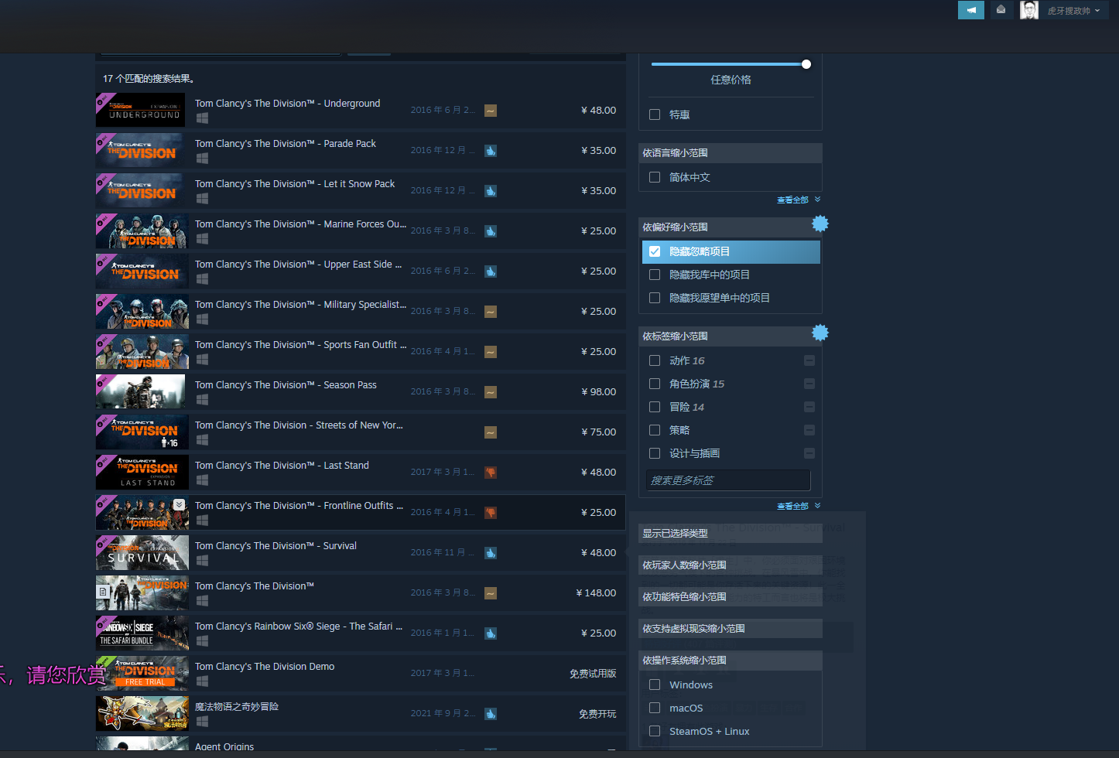Click review icon on Safari Bundle row
Viewport: 1119px width, 758px height.
(491, 633)
